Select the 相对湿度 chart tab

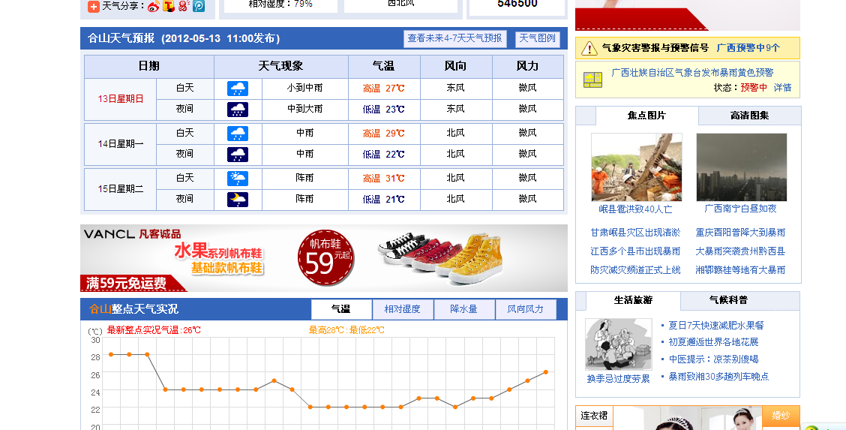[x=403, y=309]
